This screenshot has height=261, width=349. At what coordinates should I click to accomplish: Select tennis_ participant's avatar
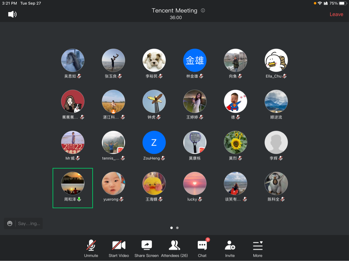[114, 142]
